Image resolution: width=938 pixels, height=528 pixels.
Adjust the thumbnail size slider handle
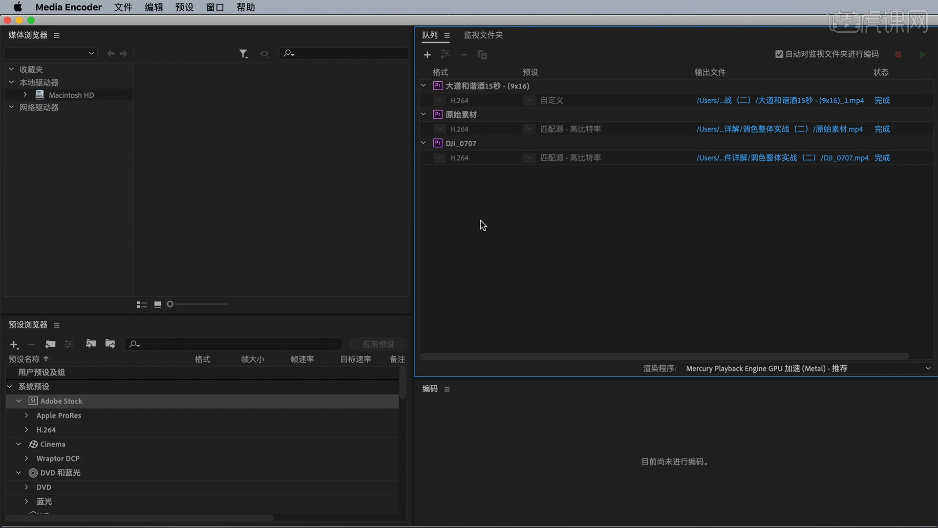(x=170, y=304)
